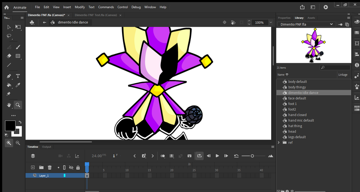Switch to Dimentio FNF Test.fla document tab
Image resolution: width=360 pixels, height=192 pixels.
coord(96,15)
